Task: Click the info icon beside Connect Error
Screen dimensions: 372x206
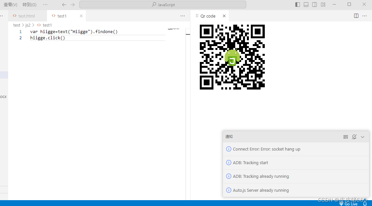Action: (x=229, y=149)
